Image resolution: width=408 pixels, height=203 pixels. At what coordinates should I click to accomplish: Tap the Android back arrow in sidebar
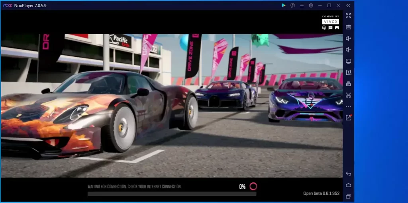348,174
